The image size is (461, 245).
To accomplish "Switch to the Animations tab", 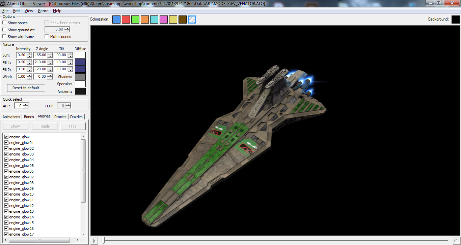I will [11, 117].
